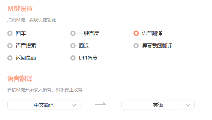Click the gray arrow between language boxes
The width and height of the screenshot is (212, 120).
[x=101, y=104]
